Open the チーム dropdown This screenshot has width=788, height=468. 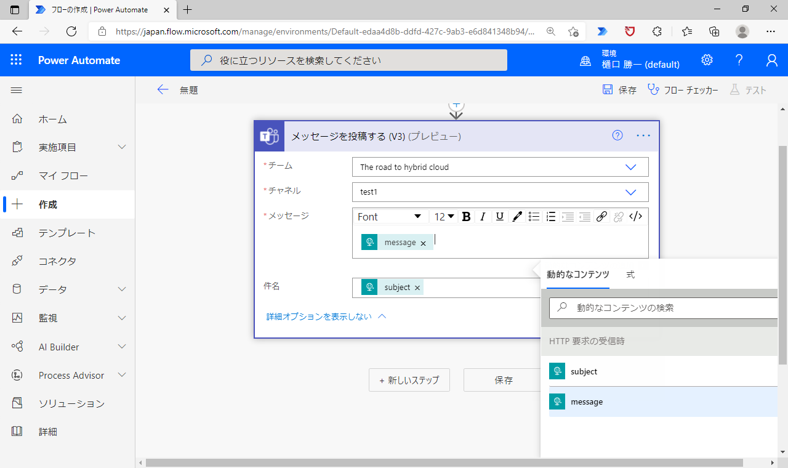(501, 167)
